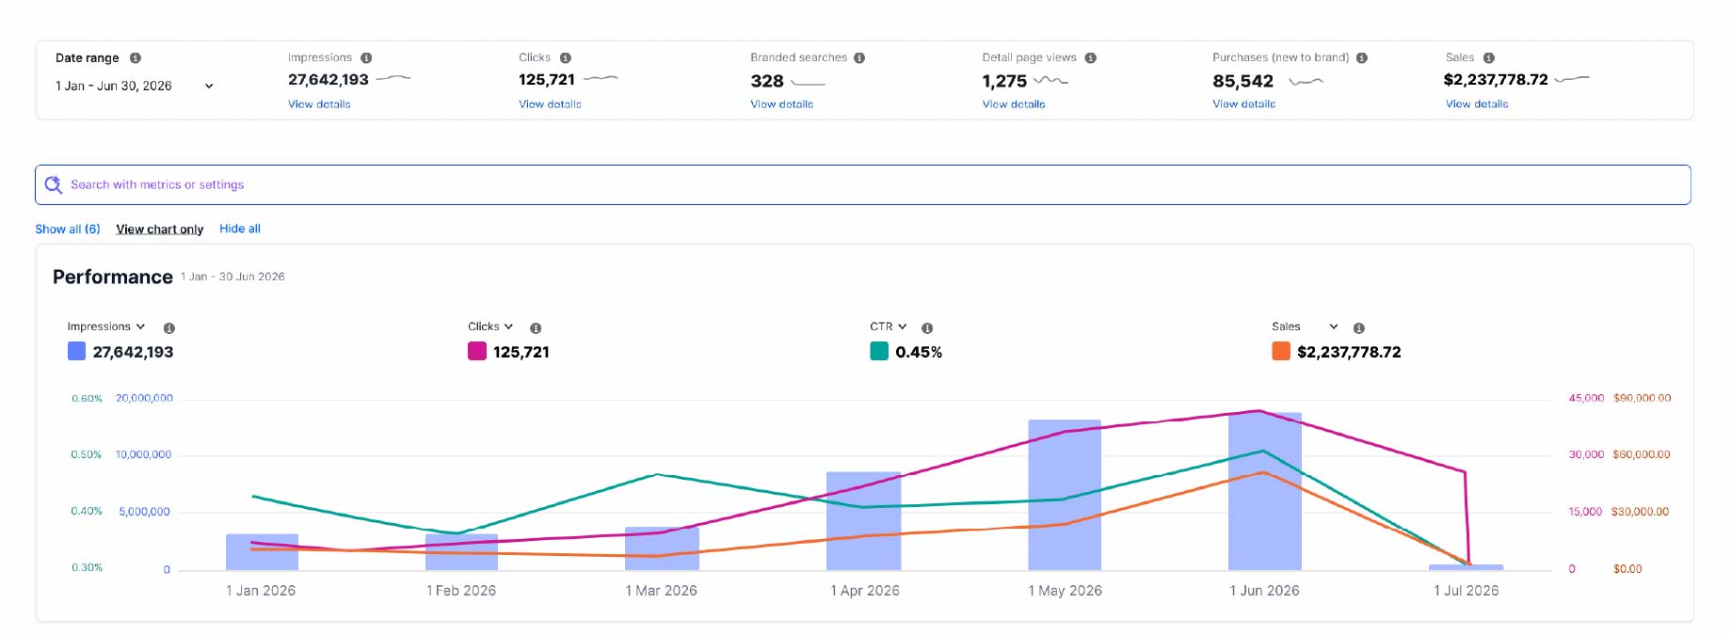Click info icon beside top Sales metric
Viewport: 1731px width, 635px height.
coord(1489,57)
